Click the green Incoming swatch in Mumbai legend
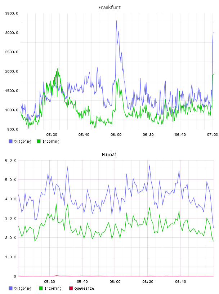219x294 pixels. click(41, 288)
